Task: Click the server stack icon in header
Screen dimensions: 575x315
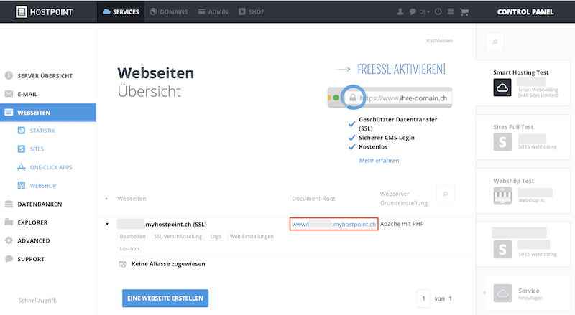Action: point(451,11)
